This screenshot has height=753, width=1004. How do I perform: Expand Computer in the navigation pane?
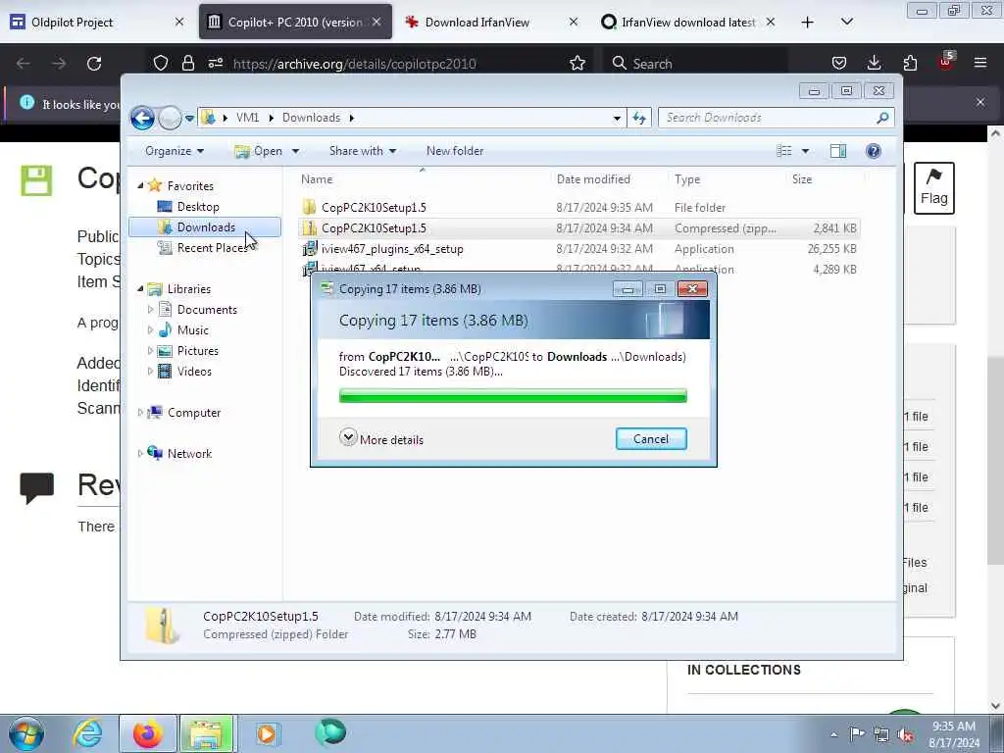[x=140, y=413]
